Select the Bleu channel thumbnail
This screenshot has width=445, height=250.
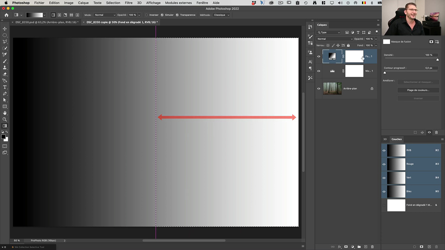pyautogui.click(x=396, y=191)
